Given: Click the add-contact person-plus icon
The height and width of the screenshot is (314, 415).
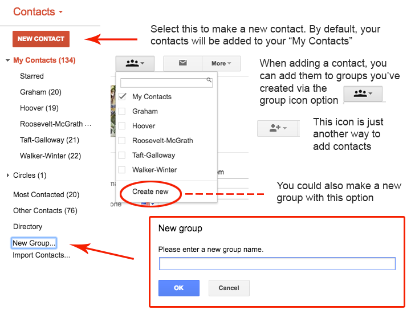Looking at the screenshot, I should tap(277, 129).
